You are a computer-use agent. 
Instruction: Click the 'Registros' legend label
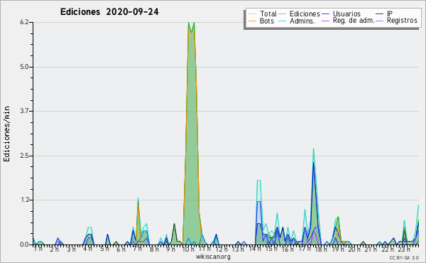[402, 21]
